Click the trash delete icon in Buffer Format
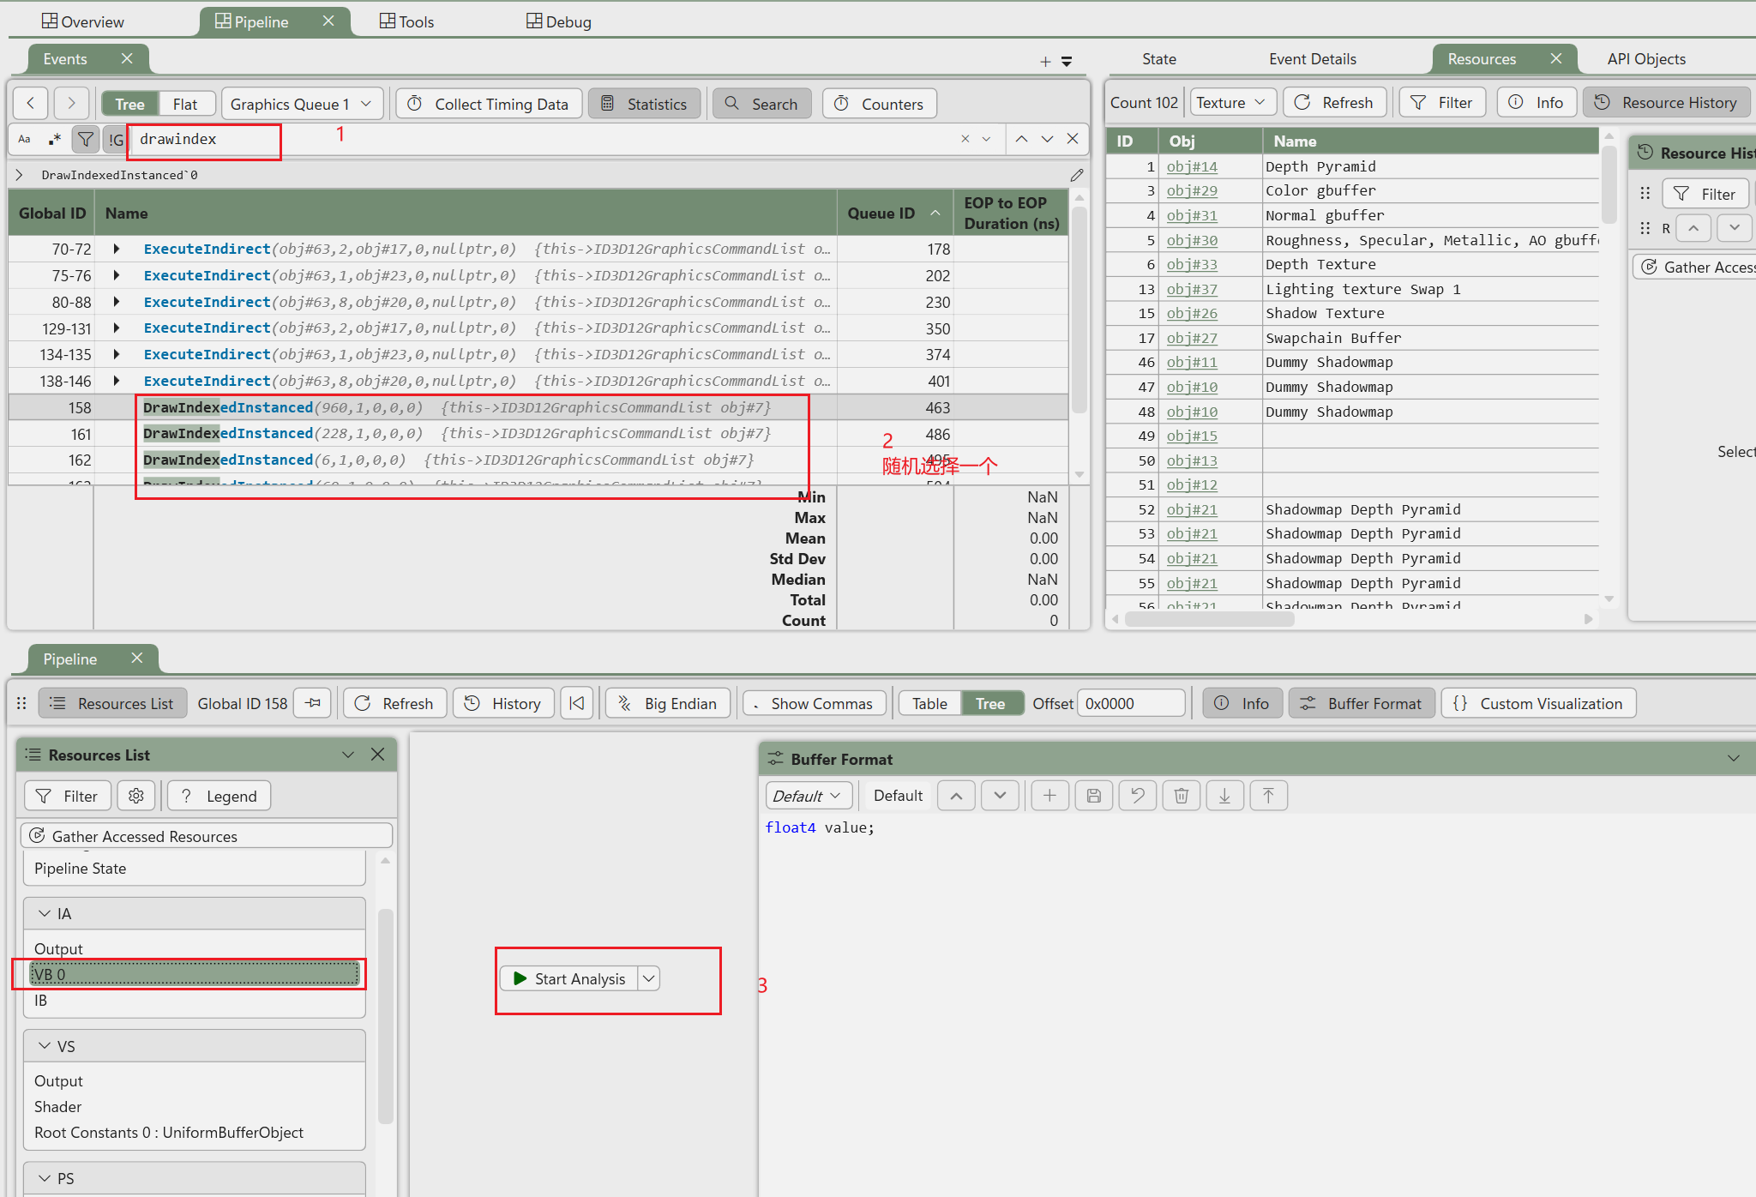 pos(1181,796)
